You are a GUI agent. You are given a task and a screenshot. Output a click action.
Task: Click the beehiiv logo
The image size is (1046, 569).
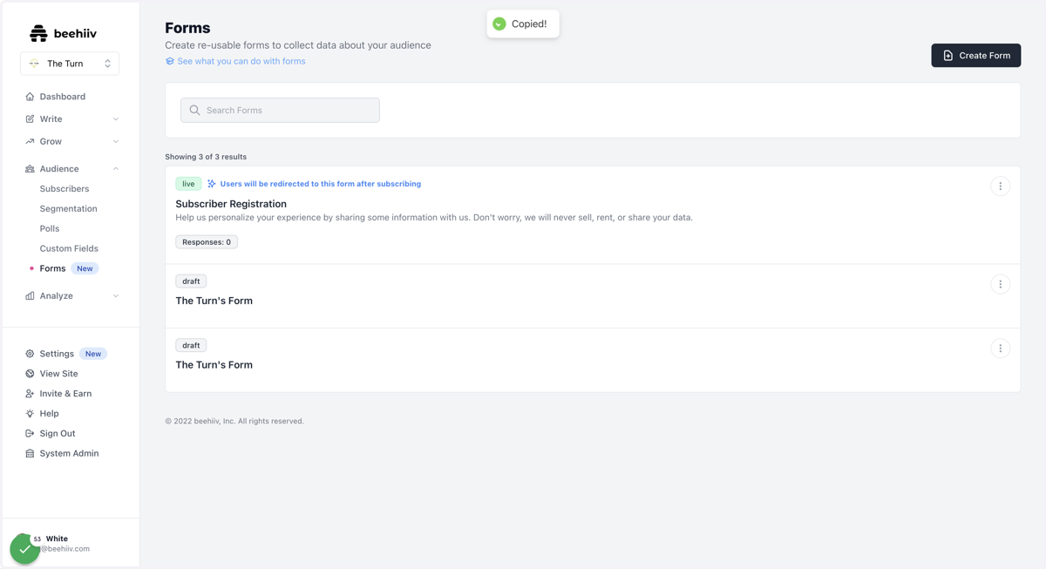[x=63, y=33]
